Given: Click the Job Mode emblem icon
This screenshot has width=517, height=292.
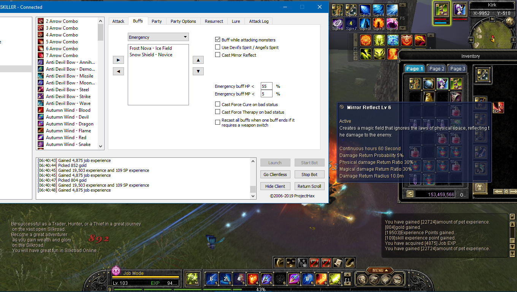Looking at the screenshot, I should tap(116, 271).
